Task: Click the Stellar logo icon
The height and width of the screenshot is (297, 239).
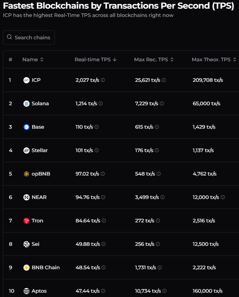Action: point(26,150)
